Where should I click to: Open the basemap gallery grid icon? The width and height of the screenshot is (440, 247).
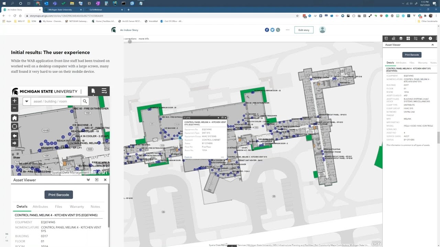coord(408,38)
